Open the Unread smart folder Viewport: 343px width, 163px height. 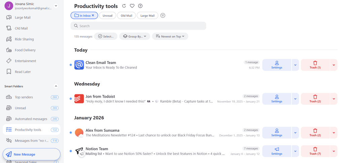click(x=32, y=108)
